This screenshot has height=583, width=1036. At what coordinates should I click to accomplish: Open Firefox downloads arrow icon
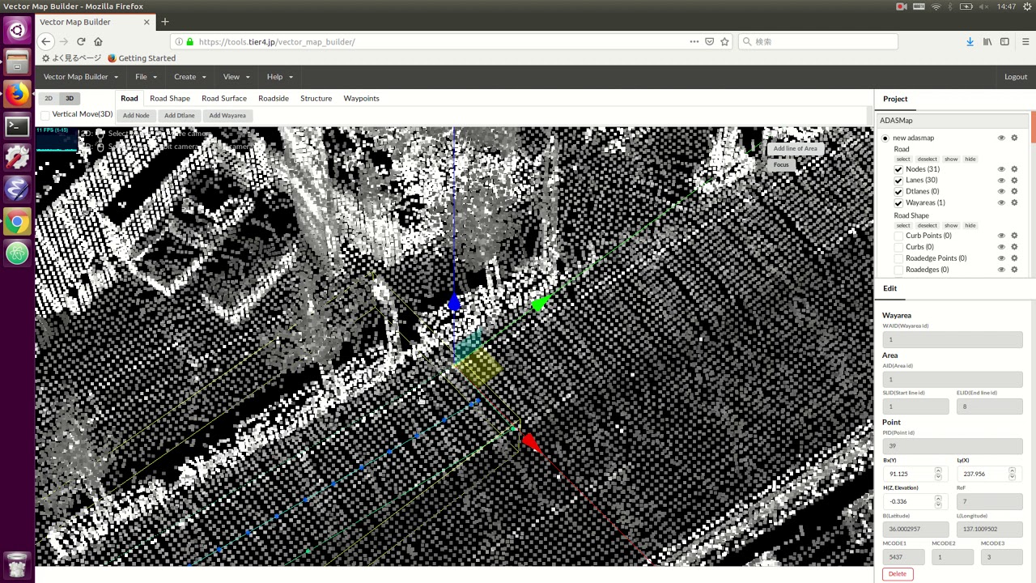pos(970,41)
